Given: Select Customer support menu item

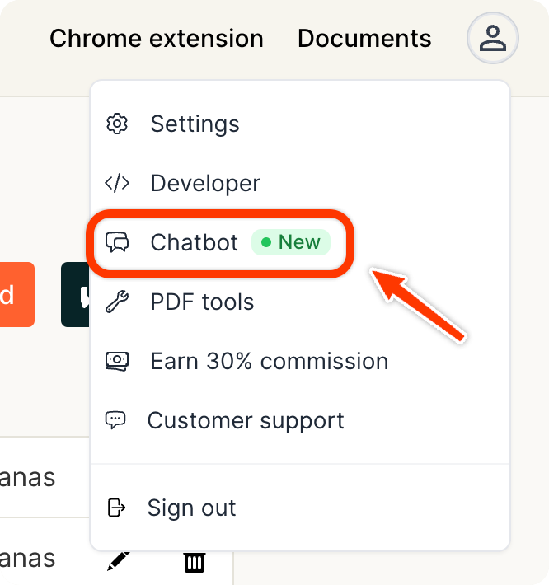Looking at the screenshot, I should 246,420.
